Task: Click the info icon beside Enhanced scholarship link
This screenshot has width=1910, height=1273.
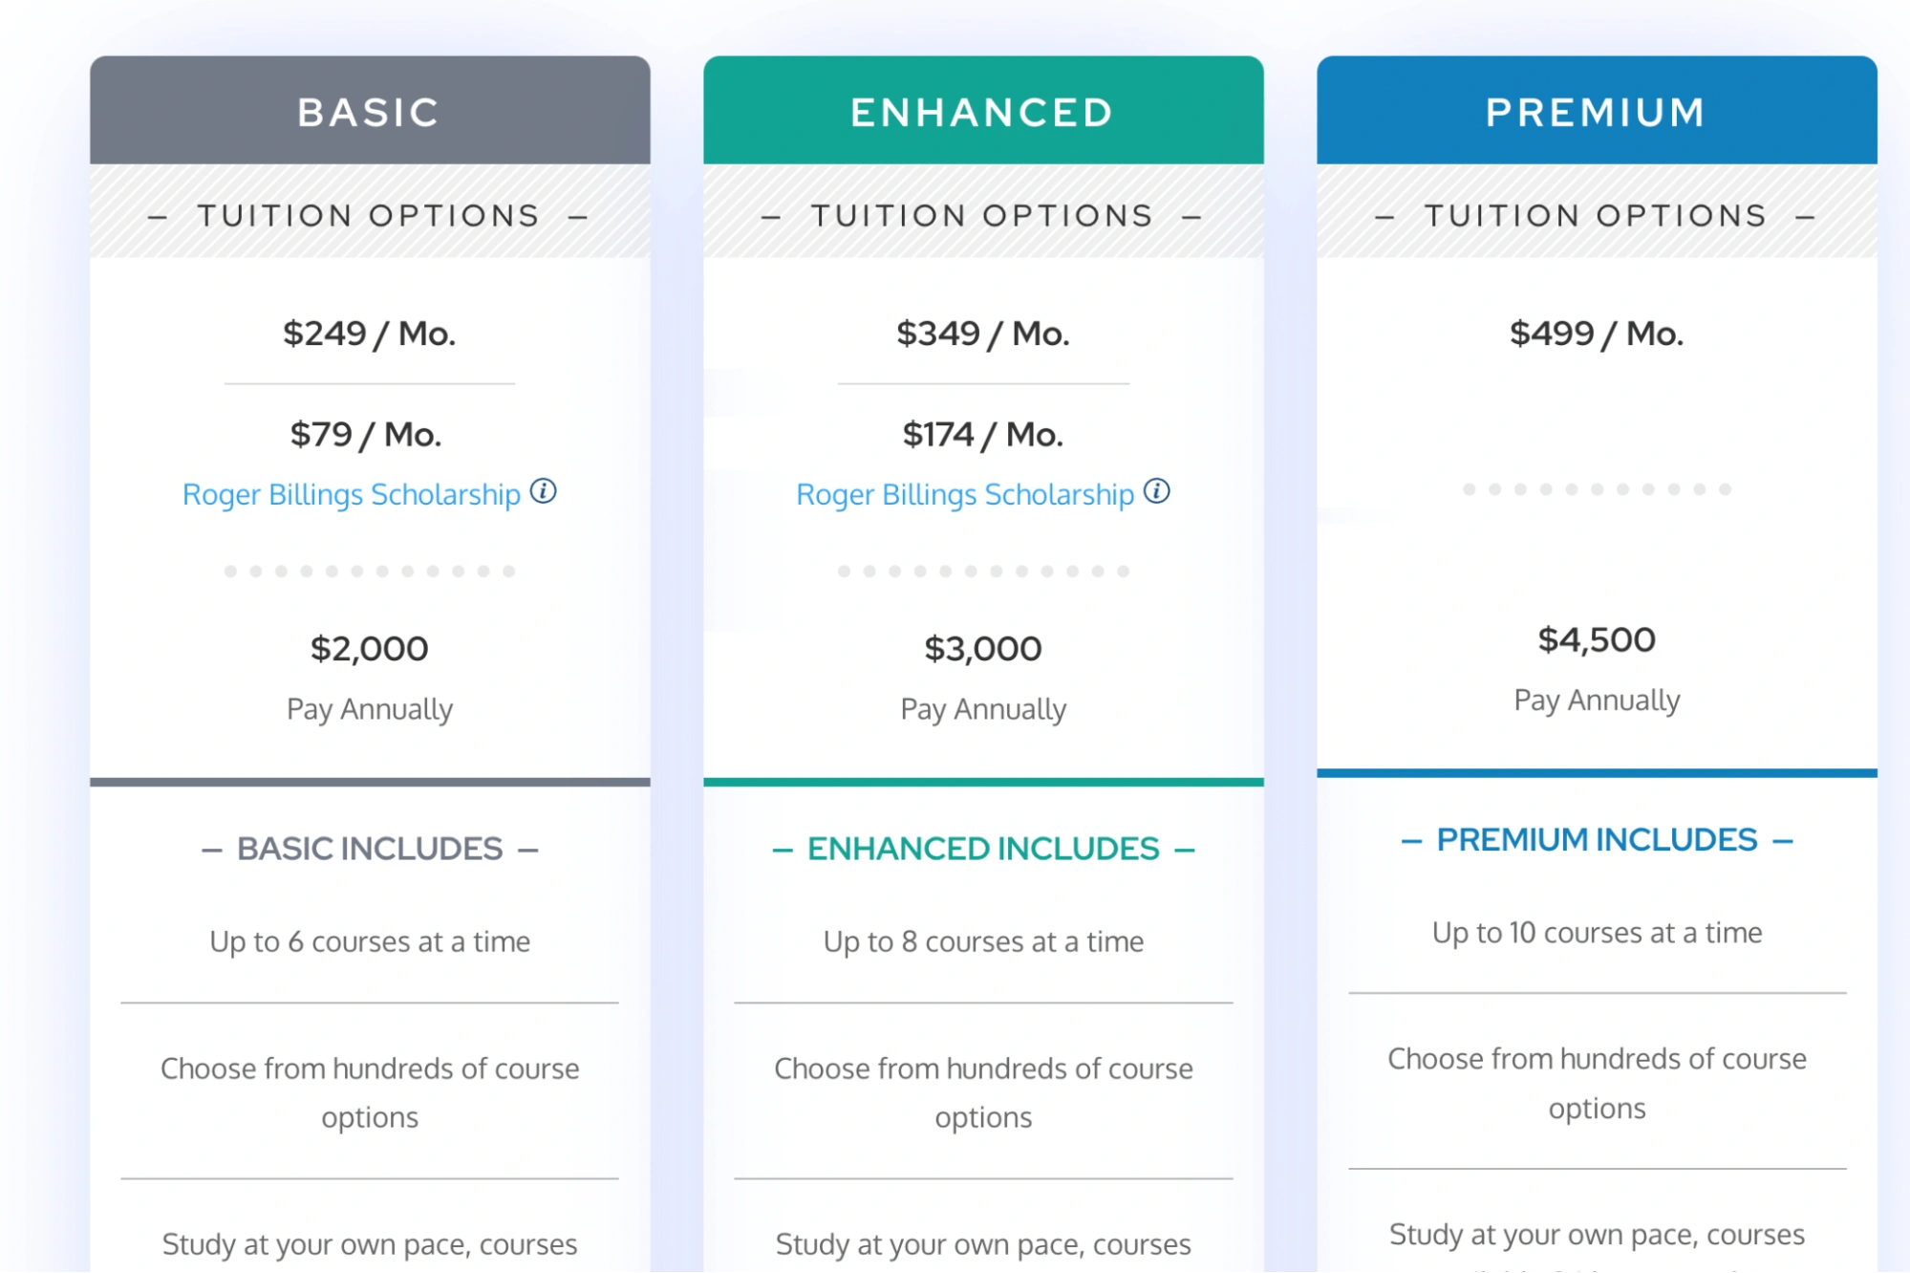Action: coord(1158,493)
